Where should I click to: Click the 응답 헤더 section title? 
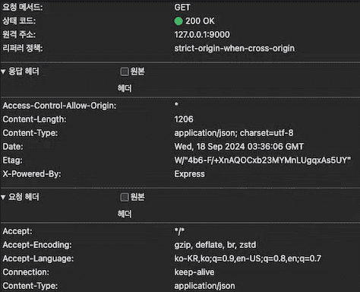click(24, 71)
